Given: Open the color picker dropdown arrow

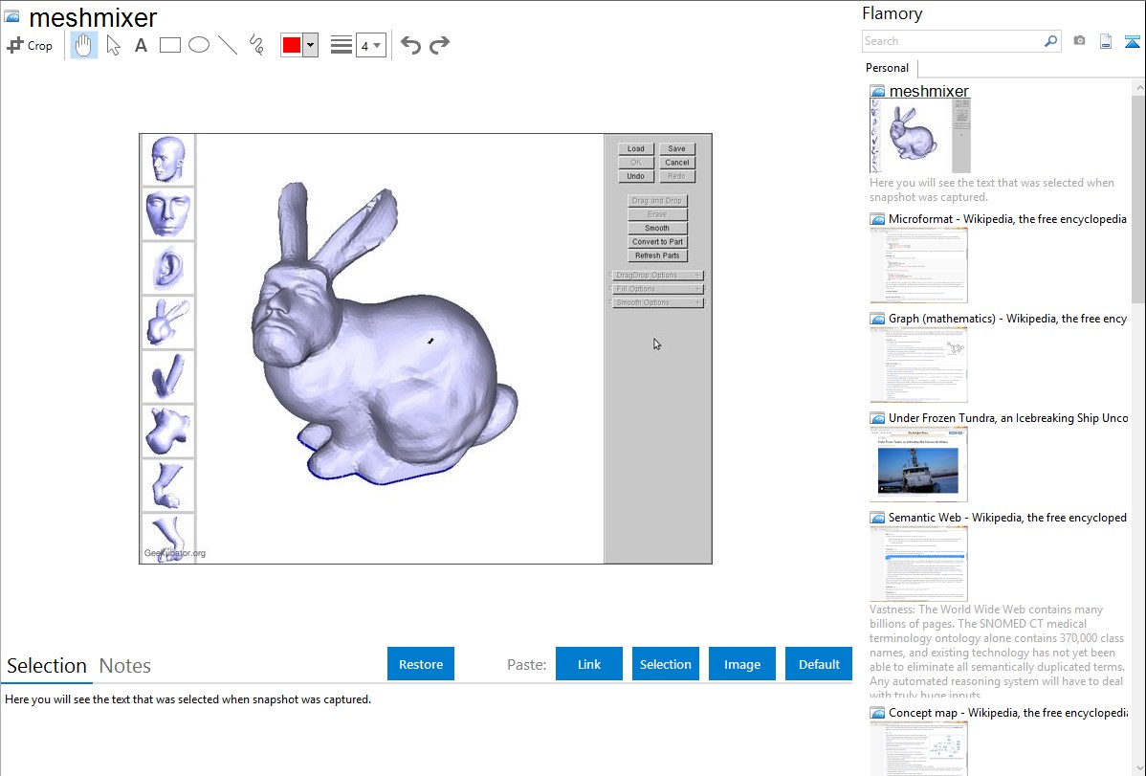Looking at the screenshot, I should tap(311, 45).
